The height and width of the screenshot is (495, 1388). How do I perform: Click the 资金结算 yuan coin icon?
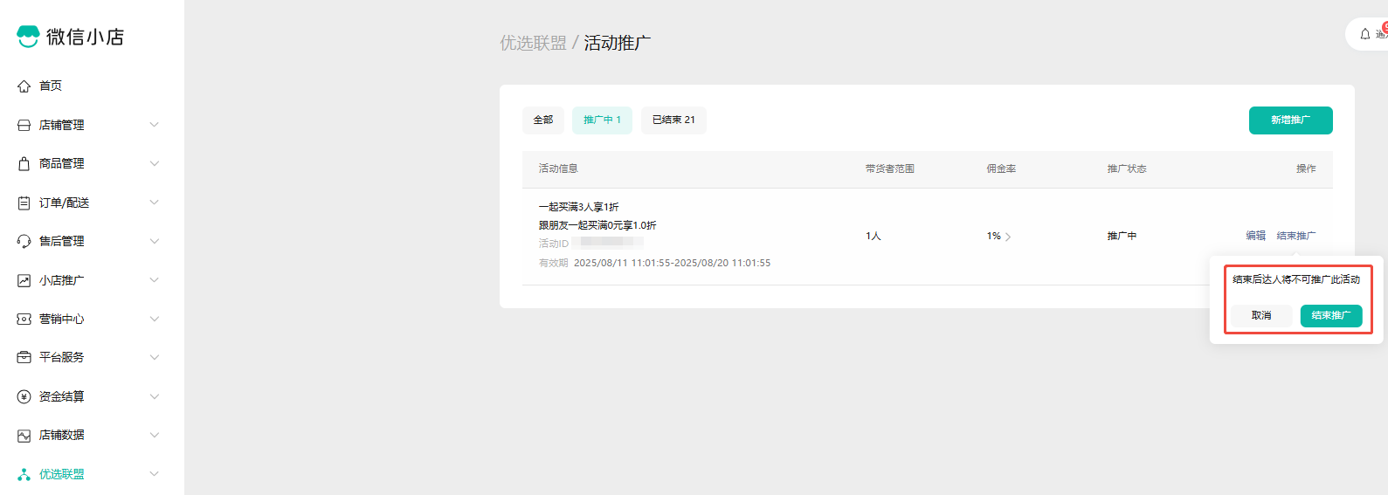tap(24, 397)
